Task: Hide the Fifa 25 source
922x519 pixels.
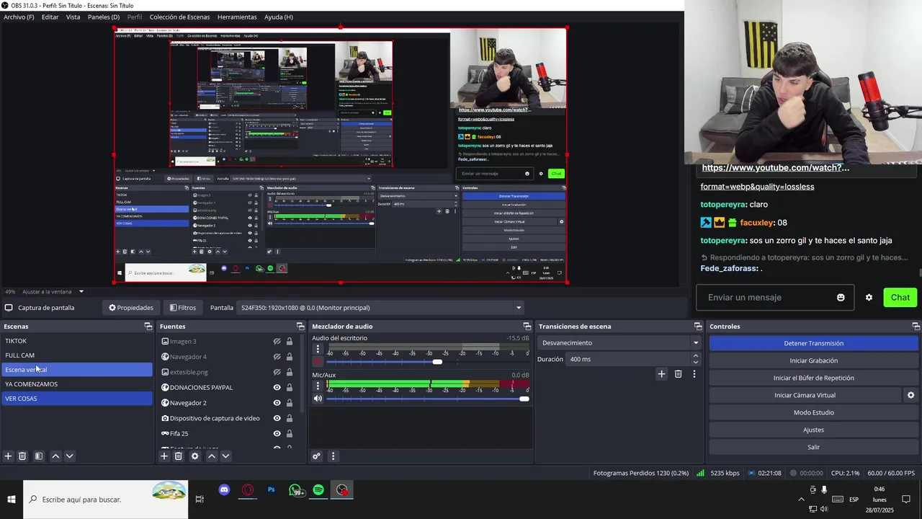Action: pos(277,434)
